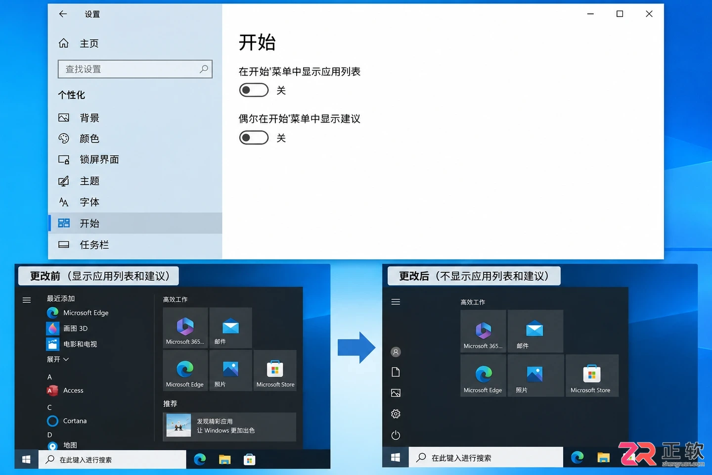Toggle 在"开始"菜单中显示应用列表 switch
Screen dimensions: 712x475
coord(254,90)
